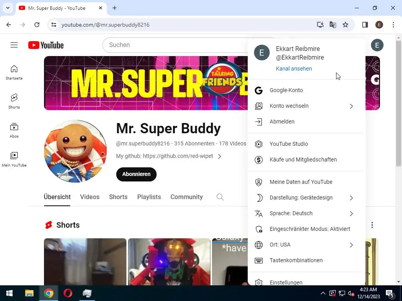Open Shorts in the left sidebar
402x301 pixels.
coord(14,102)
